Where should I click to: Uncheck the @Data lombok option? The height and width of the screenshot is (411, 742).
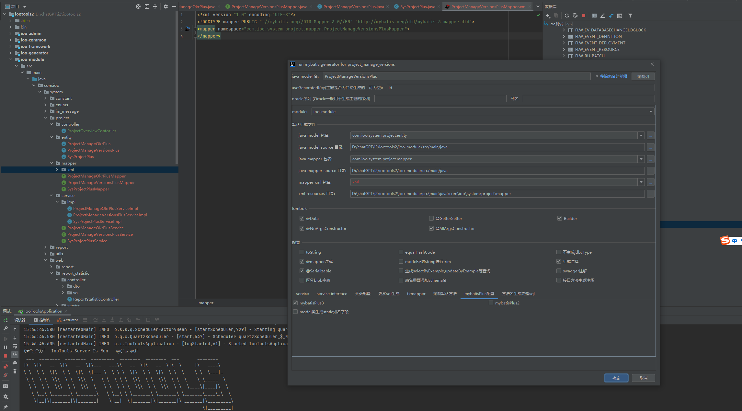[302, 218]
